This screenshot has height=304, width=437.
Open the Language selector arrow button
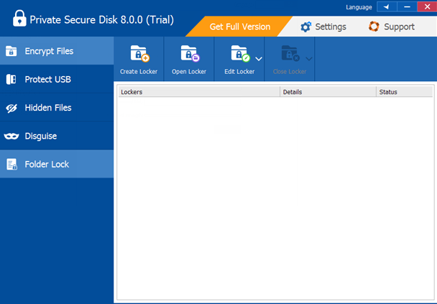tap(387, 6)
